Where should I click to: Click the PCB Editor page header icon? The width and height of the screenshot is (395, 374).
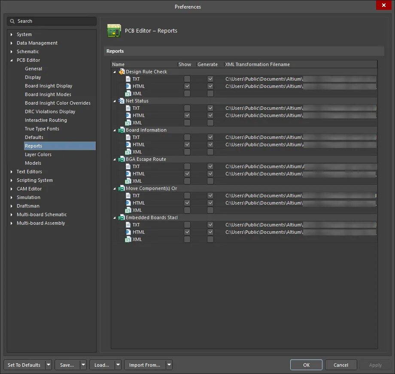114,31
